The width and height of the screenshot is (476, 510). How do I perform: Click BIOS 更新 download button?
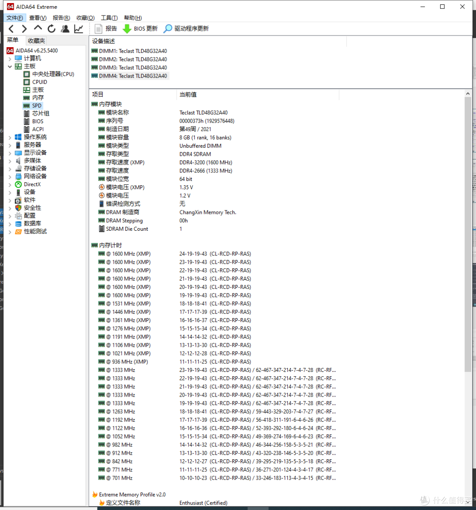(x=140, y=29)
